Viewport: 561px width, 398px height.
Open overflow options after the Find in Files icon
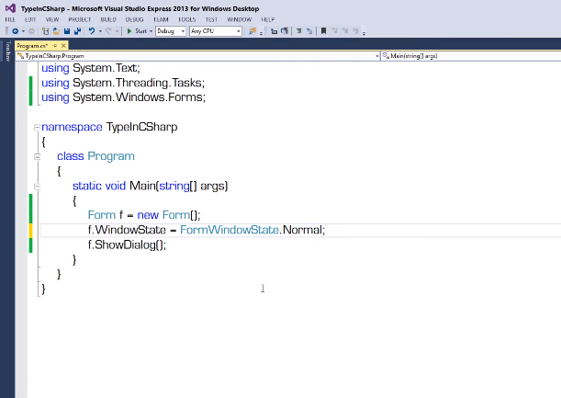coord(261,33)
